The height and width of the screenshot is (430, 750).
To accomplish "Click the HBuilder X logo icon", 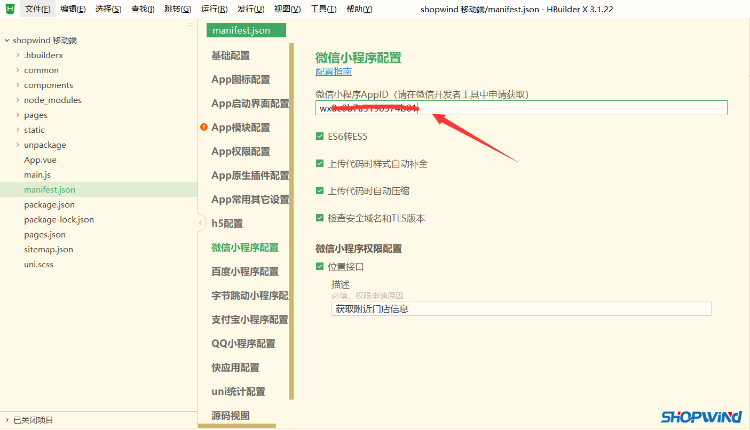I will tap(10, 9).
